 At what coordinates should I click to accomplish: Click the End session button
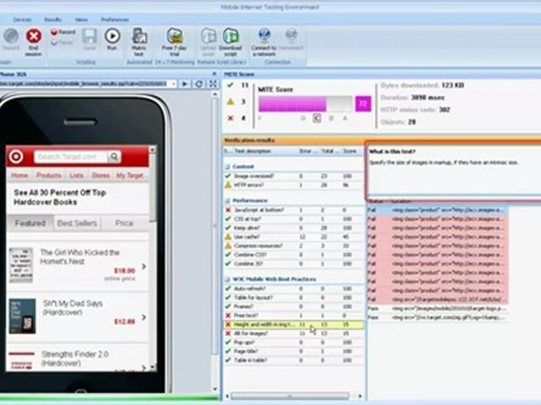click(34, 41)
